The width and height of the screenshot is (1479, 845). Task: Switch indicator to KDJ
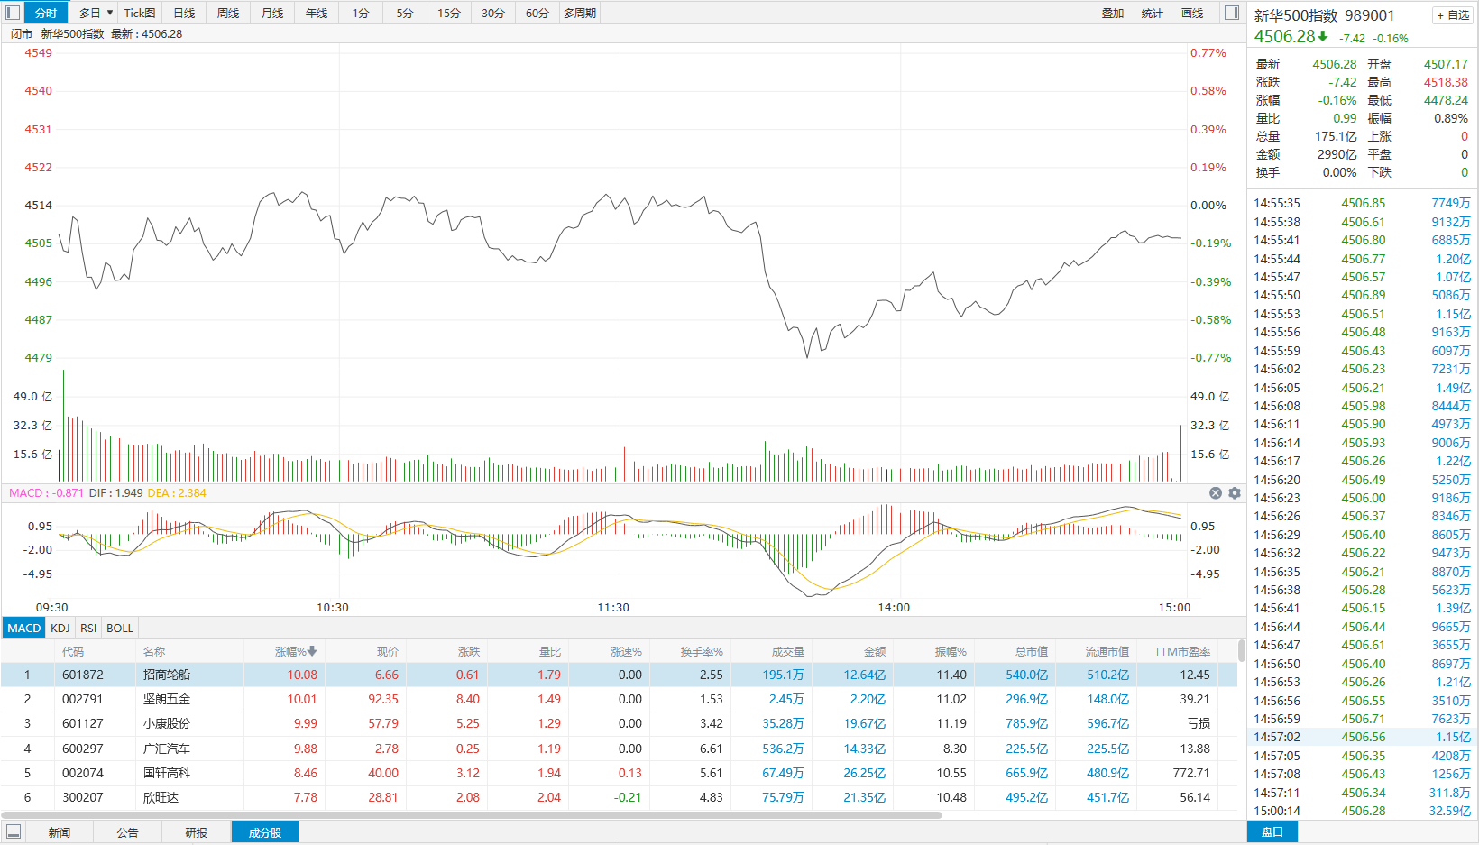tap(60, 628)
